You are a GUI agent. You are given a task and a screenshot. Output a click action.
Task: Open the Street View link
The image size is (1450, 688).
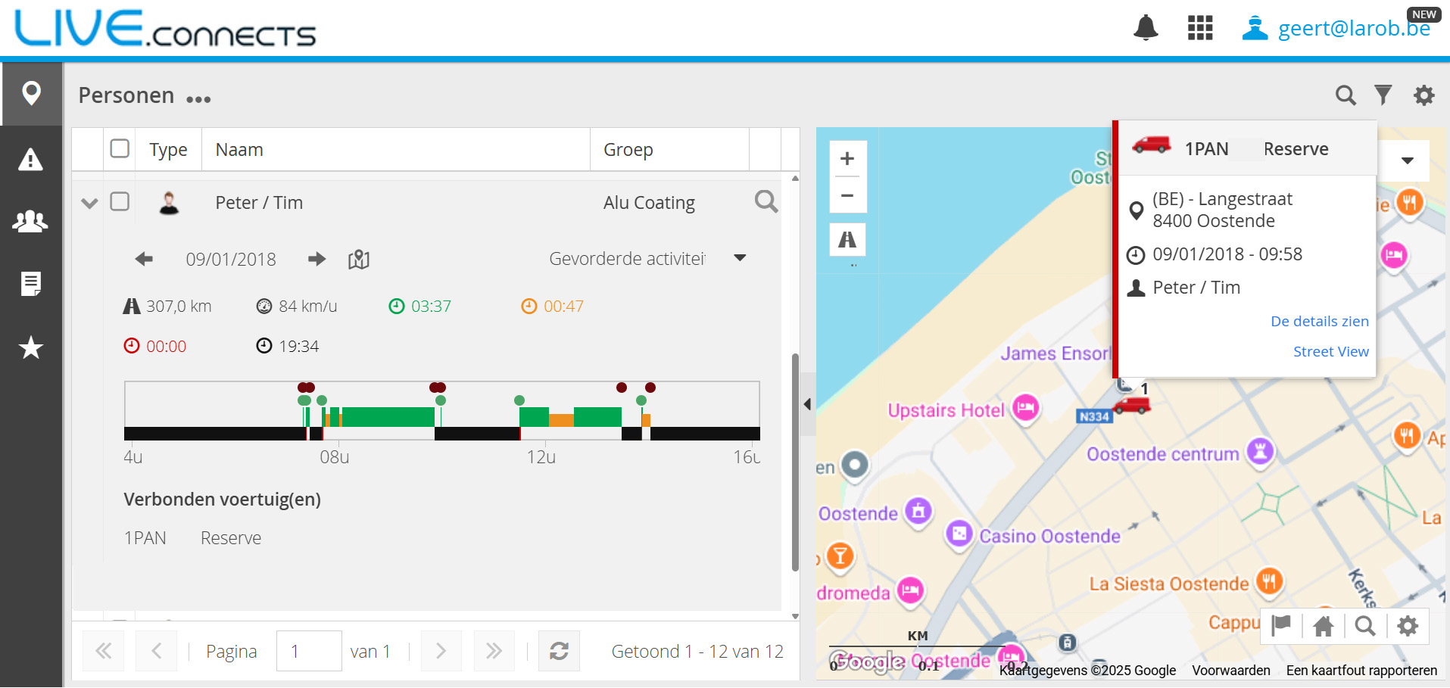(1330, 351)
